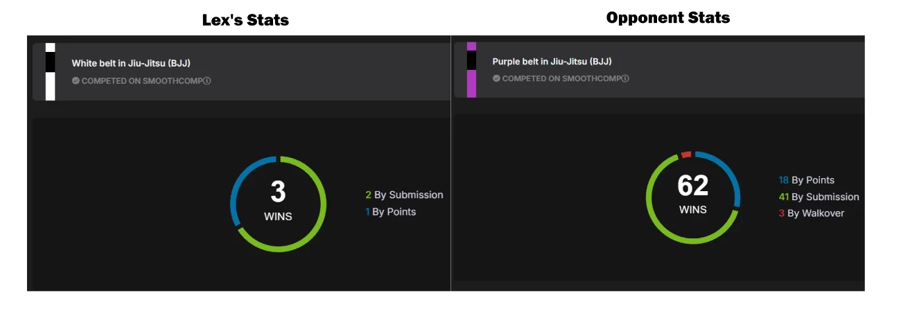Click the '3 WINS' chart center

click(278, 202)
